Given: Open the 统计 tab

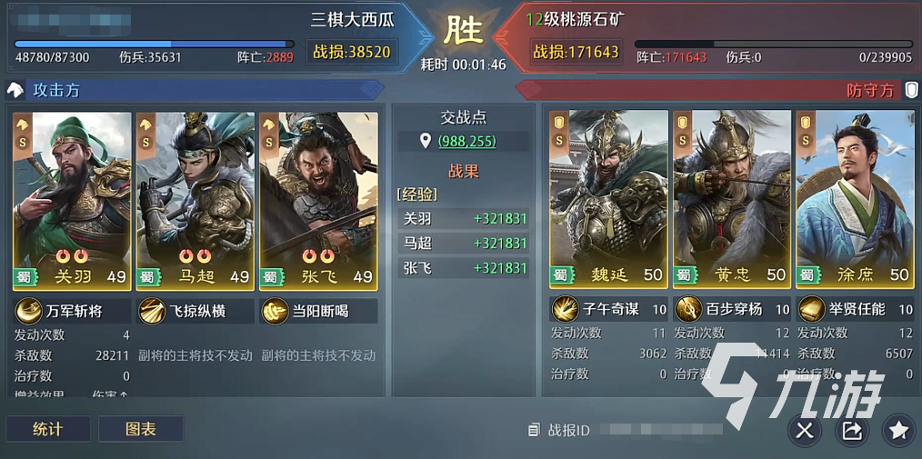Looking at the screenshot, I should point(47,429).
